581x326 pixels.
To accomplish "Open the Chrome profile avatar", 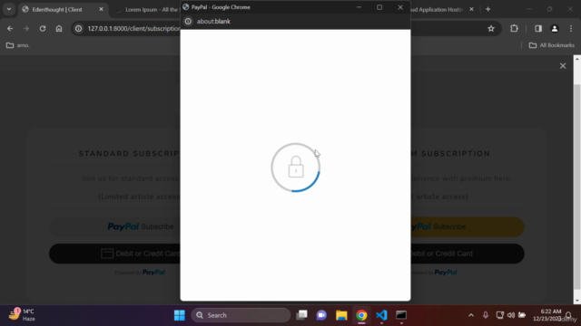I will point(555,28).
